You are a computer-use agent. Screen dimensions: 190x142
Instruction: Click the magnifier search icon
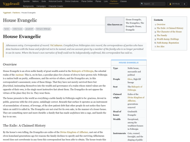[142, 4]
